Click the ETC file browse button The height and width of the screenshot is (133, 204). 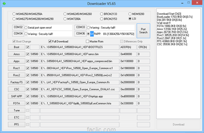click(x=17, y=117)
